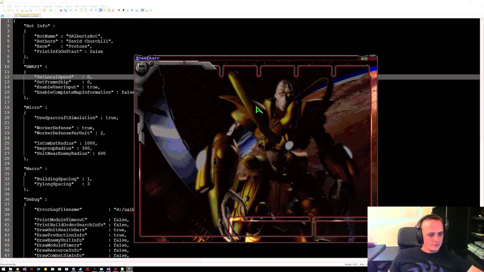
Task: Click the "ErrorLogFilename" config line
Action: (x=84, y=209)
